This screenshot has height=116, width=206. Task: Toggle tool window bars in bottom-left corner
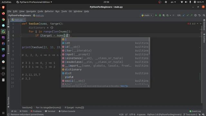click(8, 115)
